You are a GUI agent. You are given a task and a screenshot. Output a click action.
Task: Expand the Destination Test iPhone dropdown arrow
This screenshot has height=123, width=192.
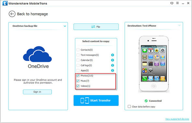[x=179, y=25]
